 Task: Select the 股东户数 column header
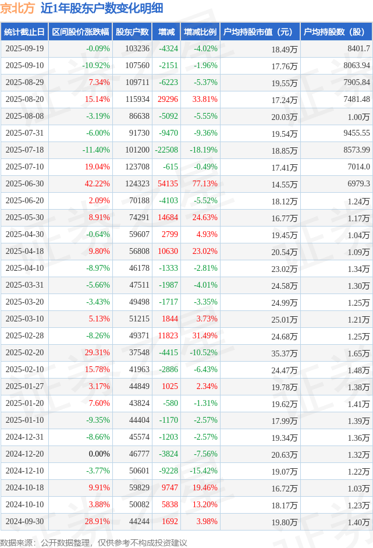point(132,32)
